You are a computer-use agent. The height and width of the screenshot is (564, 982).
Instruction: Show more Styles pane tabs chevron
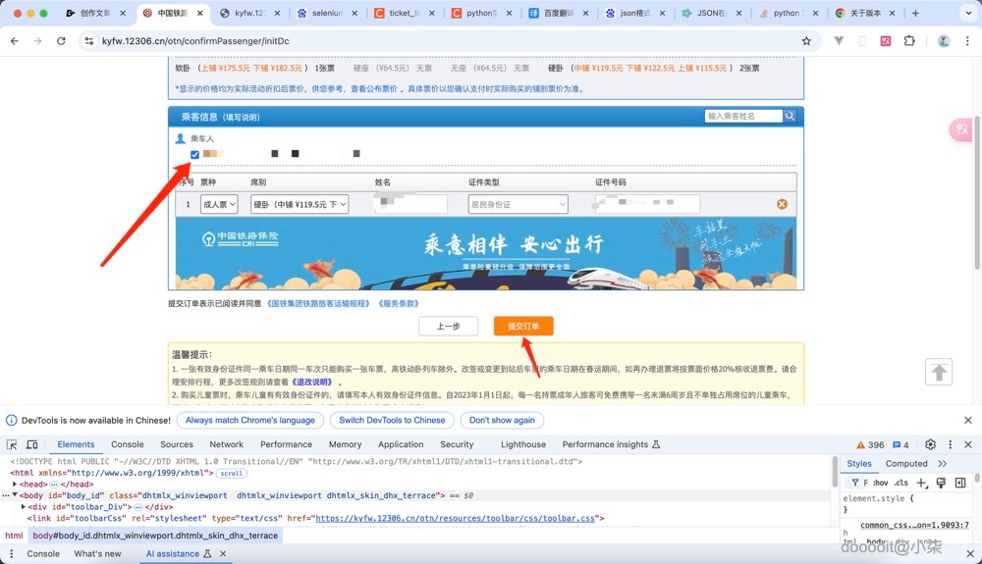click(x=943, y=463)
